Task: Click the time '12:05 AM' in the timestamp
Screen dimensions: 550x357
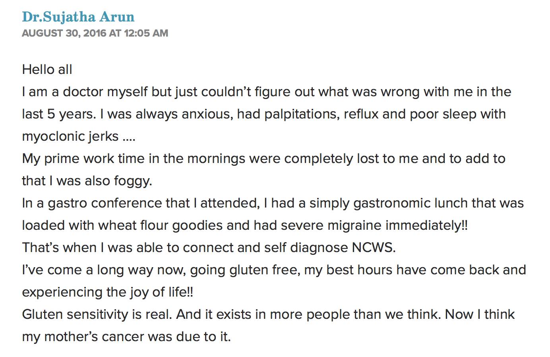Action: pos(146,33)
